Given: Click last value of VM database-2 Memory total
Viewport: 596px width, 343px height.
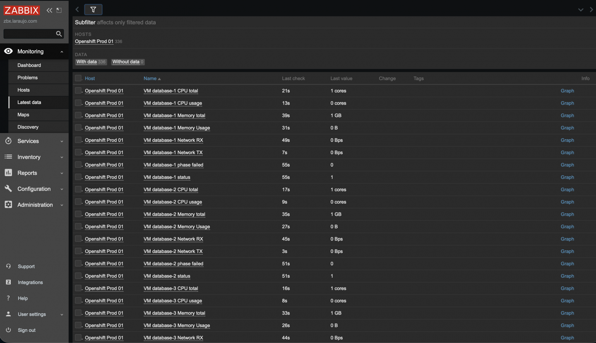Looking at the screenshot, I should click(x=336, y=214).
